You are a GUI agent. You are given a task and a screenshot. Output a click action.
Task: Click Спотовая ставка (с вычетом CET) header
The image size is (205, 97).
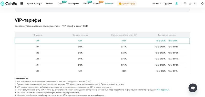(x=124, y=35)
